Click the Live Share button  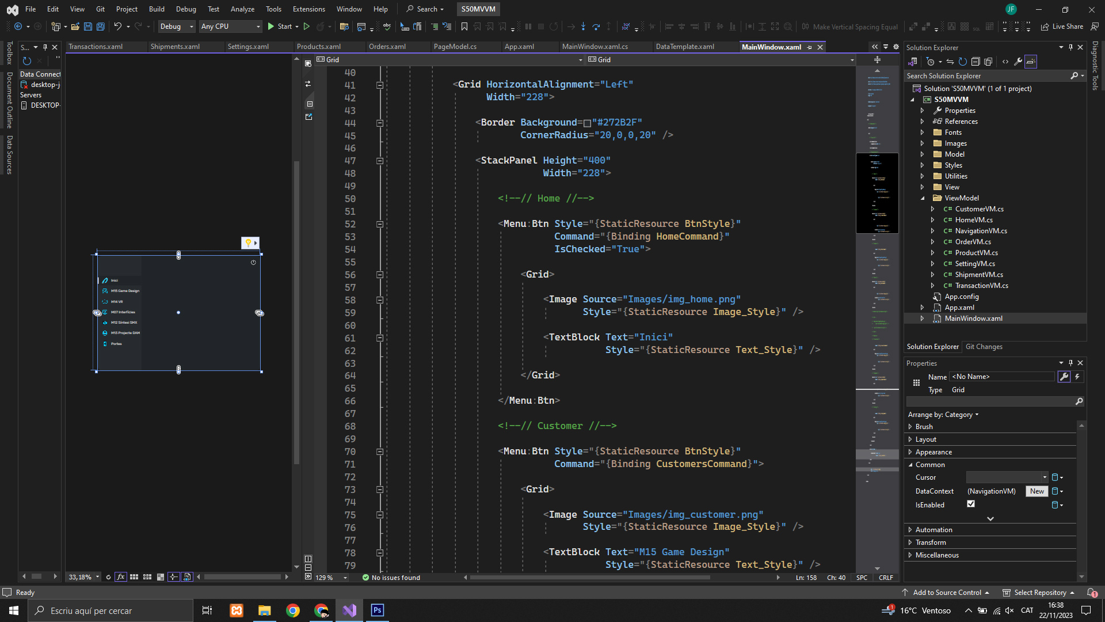[x=1062, y=26]
